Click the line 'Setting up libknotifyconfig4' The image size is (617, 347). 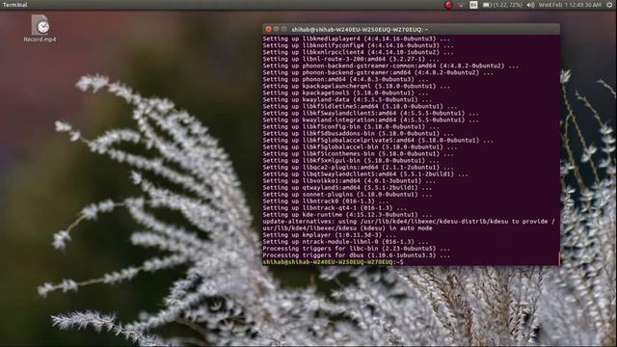(358, 45)
